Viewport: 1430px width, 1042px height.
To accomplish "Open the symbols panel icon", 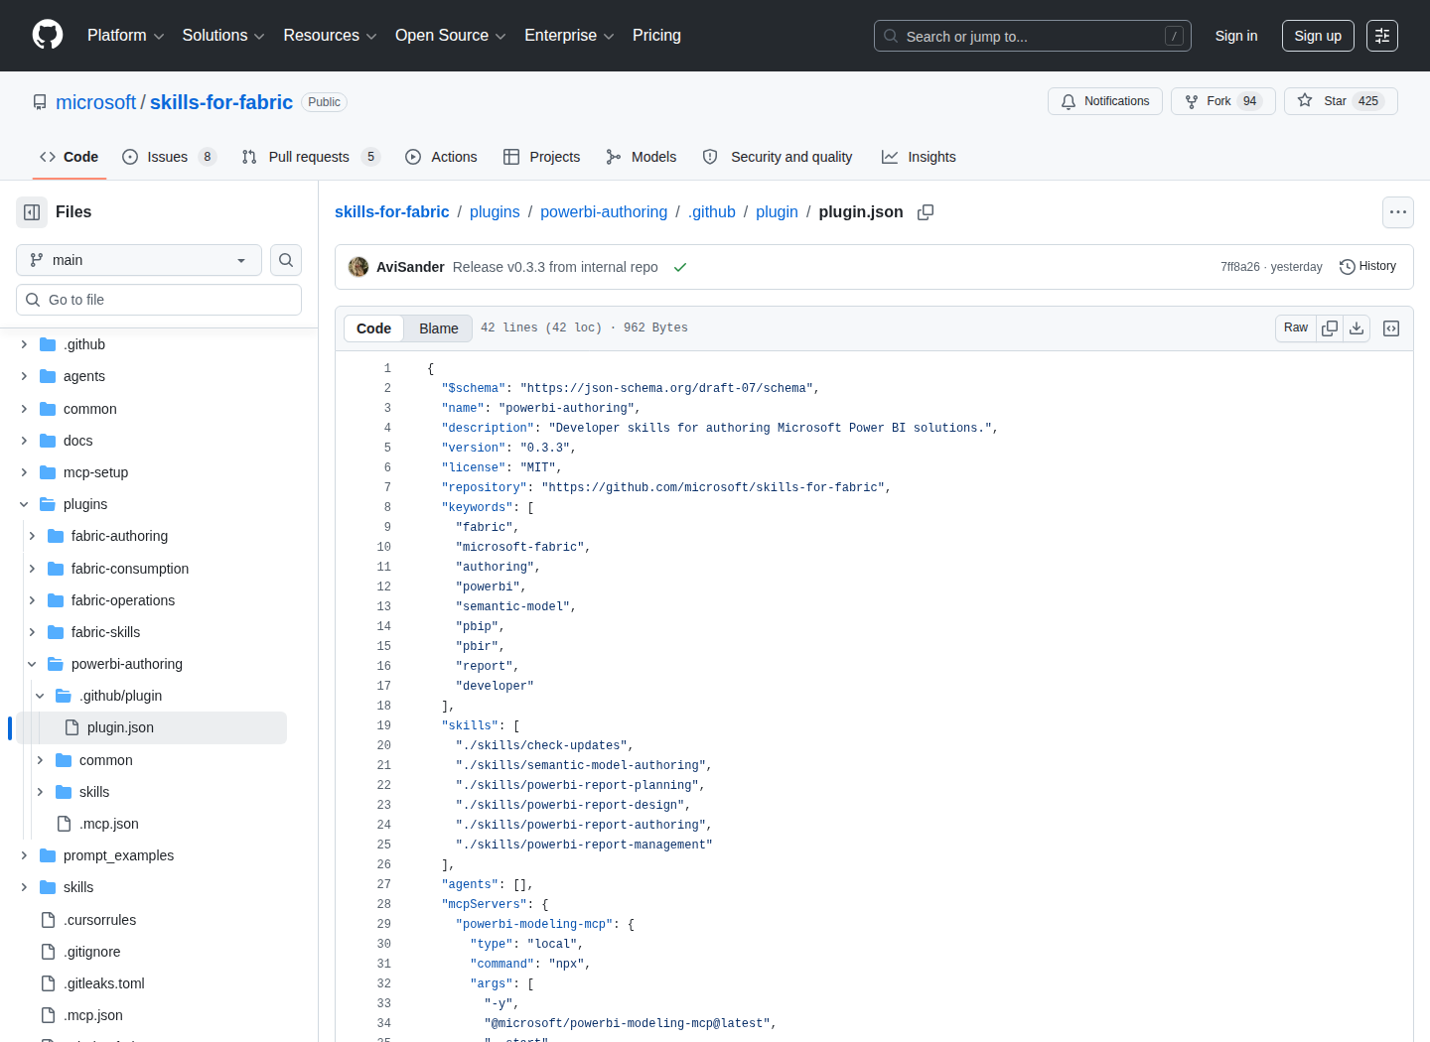I will [x=1391, y=328].
